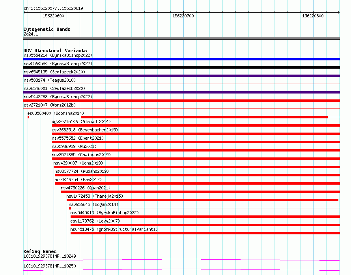Click the gray 2q24.1 cytogenetic band bar
Screen dimensions: 351x275
coord(181,39)
